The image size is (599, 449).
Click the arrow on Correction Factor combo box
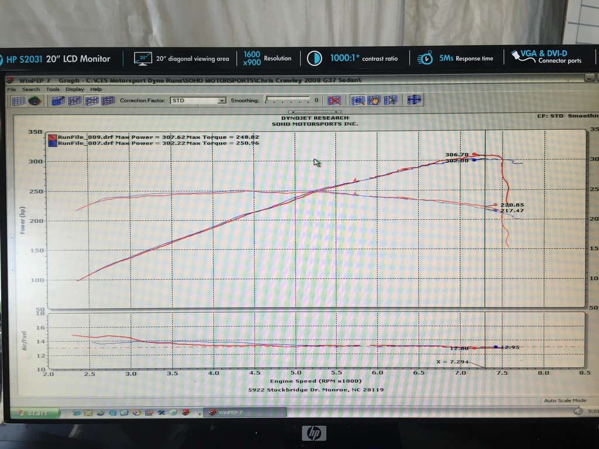click(x=222, y=101)
